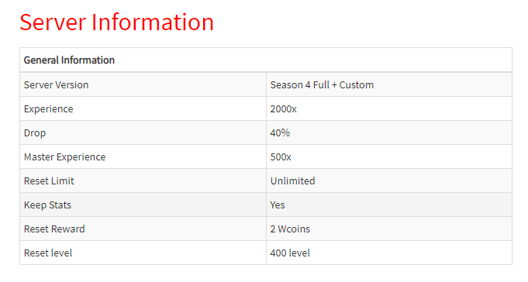The image size is (528, 282).
Task: Select the Experience row label
Action: [49, 109]
